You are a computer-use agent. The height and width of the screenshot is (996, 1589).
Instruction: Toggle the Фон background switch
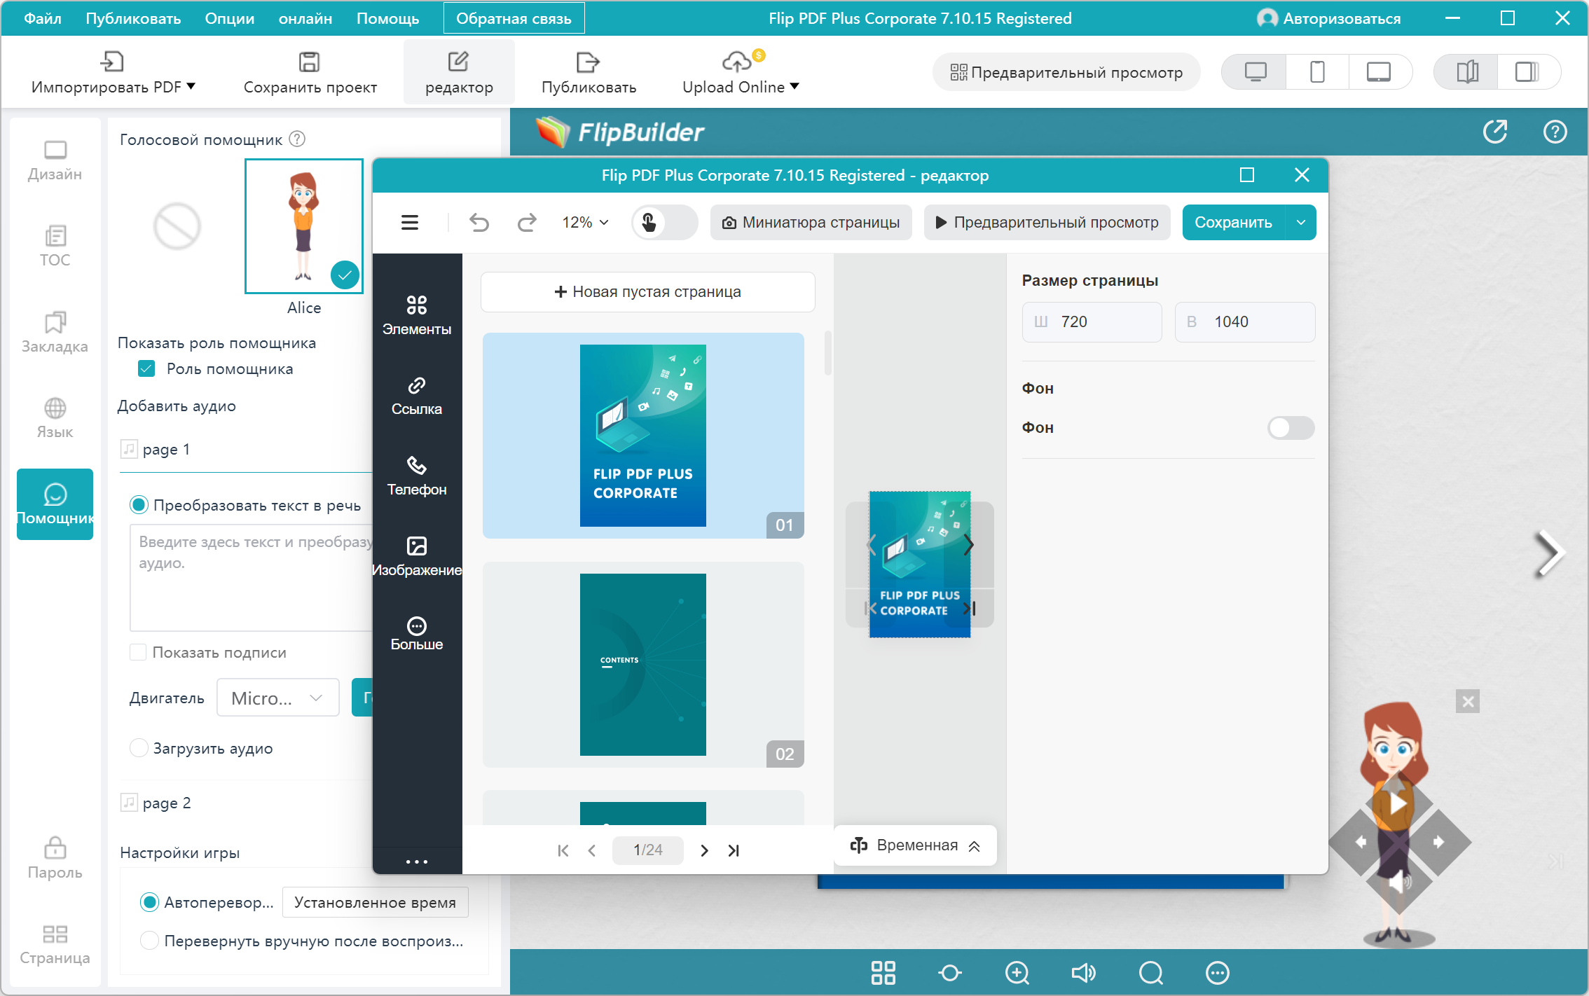click(x=1290, y=427)
